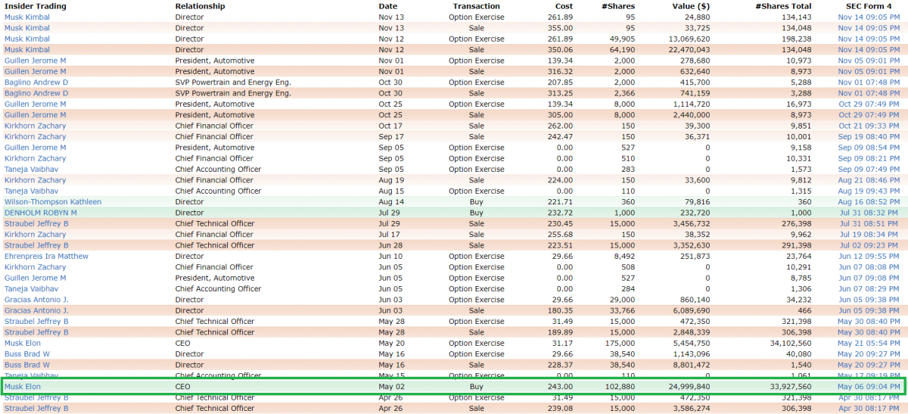Screen dimensions: 908x414
Task: Open Musk Kimbal link for Nov 12 Sale
Action: pyautogui.click(x=27, y=49)
